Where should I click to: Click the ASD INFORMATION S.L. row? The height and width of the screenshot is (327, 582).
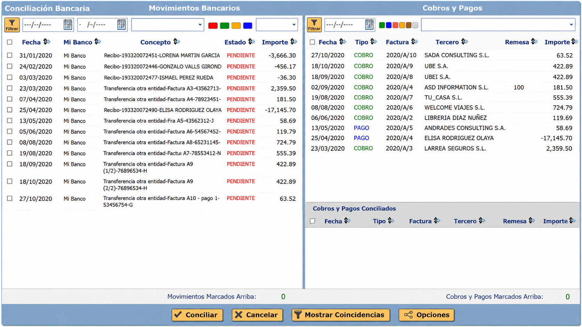(x=442, y=88)
